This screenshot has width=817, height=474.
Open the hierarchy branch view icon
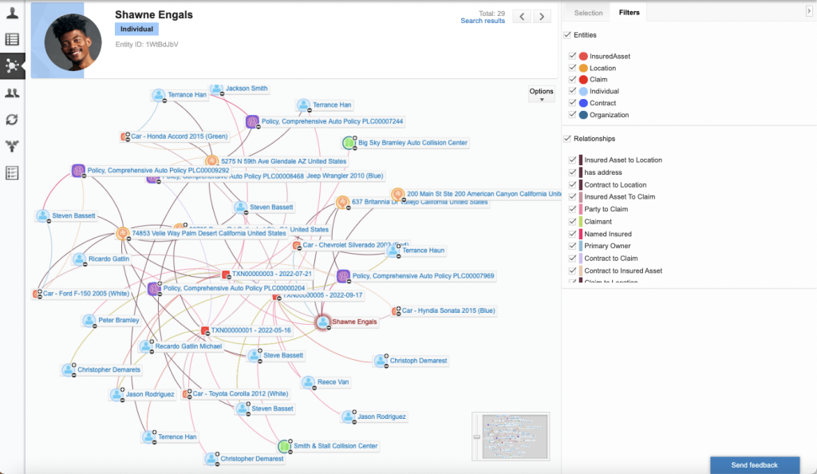tap(12, 146)
